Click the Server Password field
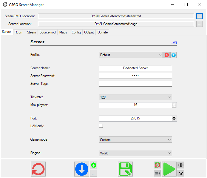This screenshot has height=178, width=207. pos(135,76)
